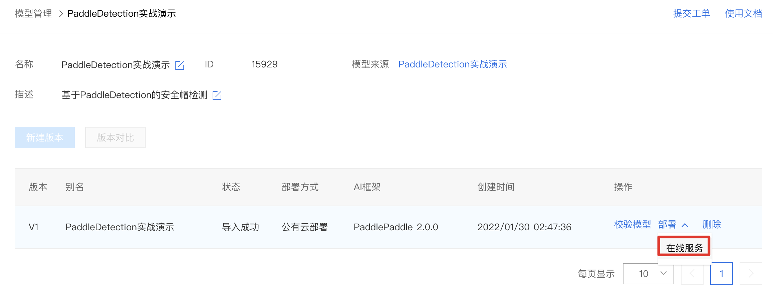This screenshot has width=773, height=291.
Task: Click the 部署 action in the V1 row
Action: 667,224
